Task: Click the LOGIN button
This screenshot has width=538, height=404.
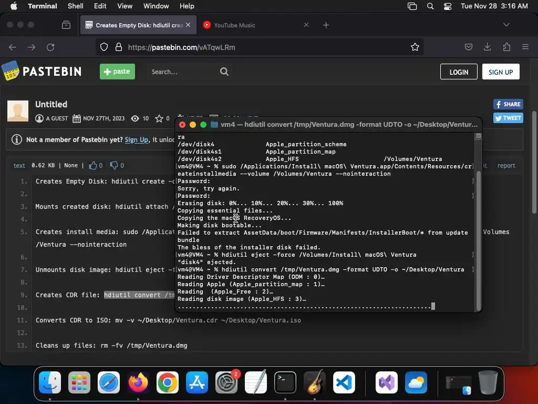Action: click(x=459, y=72)
